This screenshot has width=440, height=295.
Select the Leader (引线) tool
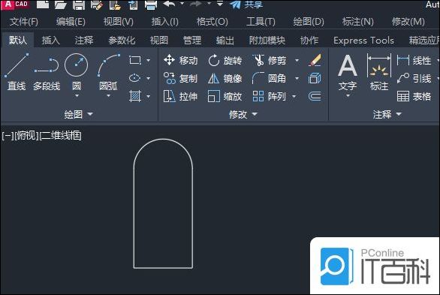coord(414,79)
